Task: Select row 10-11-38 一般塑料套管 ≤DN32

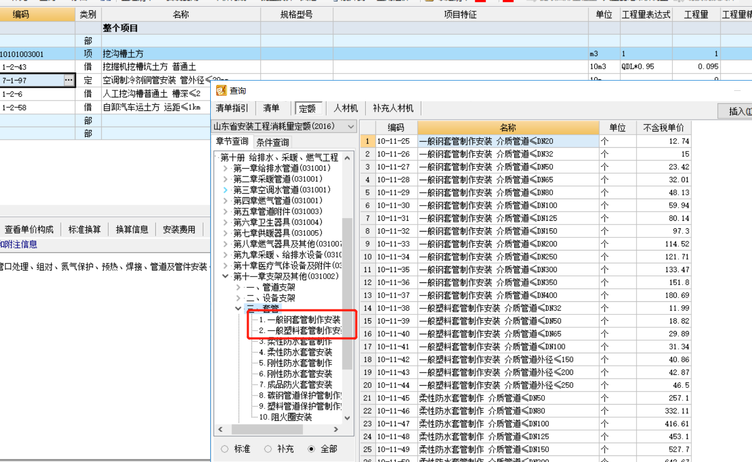Action: click(x=526, y=308)
